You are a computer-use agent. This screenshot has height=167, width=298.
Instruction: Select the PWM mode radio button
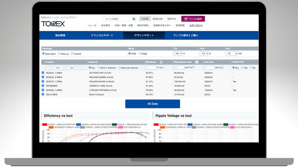click(140, 54)
